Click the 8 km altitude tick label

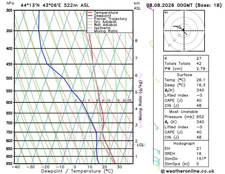click(136, 40)
